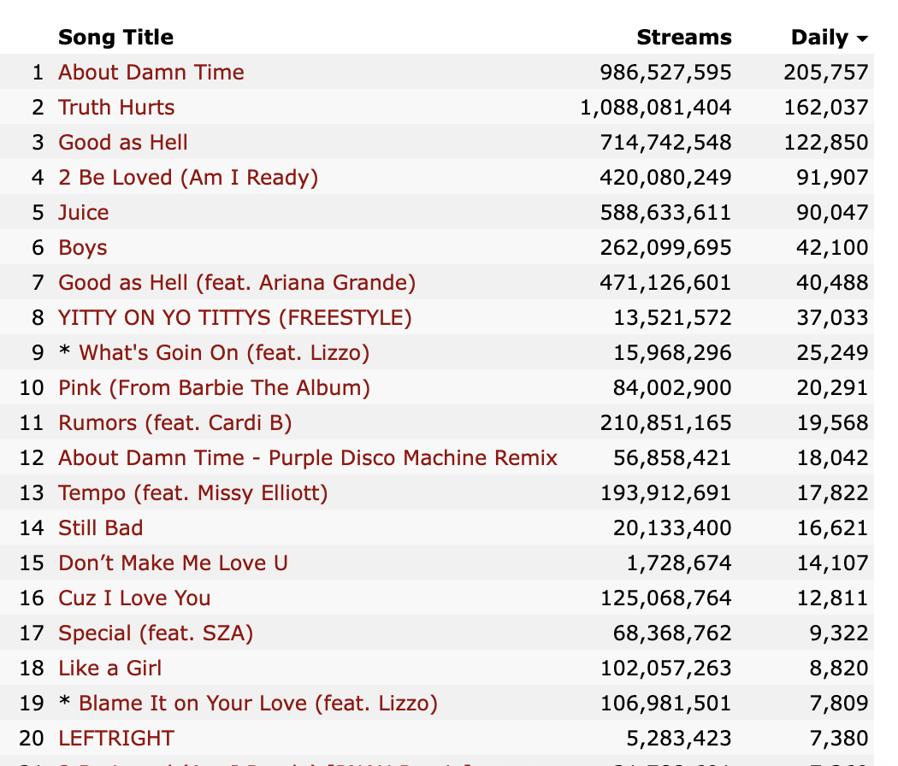Open the Truth Hurts link
Viewport: 898px width, 766px height.
tap(116, 107)
